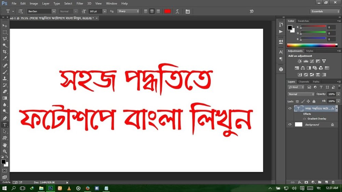Open the Layer menu
The image size is (342, 192).
[x=45, y=3]
